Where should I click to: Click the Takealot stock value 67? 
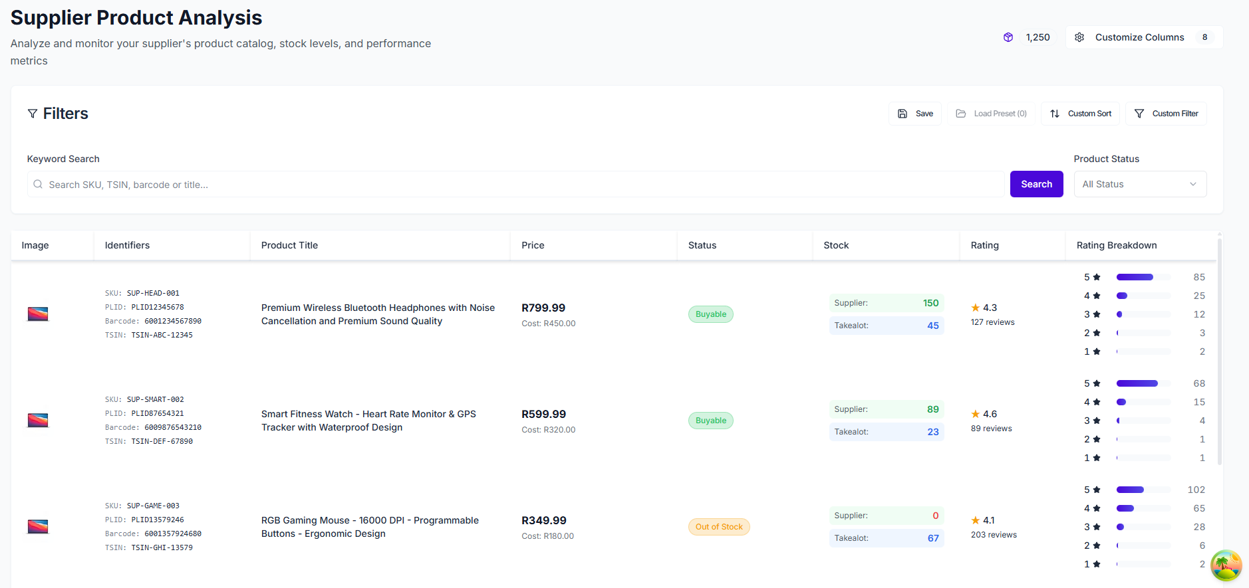pos(933,538)
